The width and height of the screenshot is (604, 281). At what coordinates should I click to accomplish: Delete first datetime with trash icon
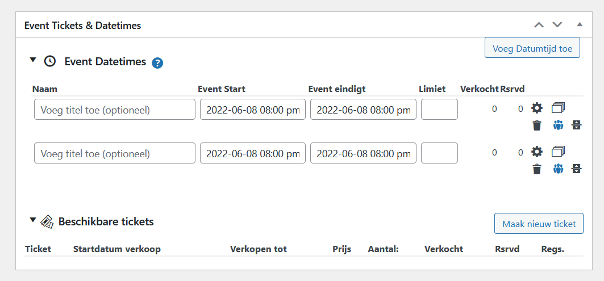(x=537, y=125)
